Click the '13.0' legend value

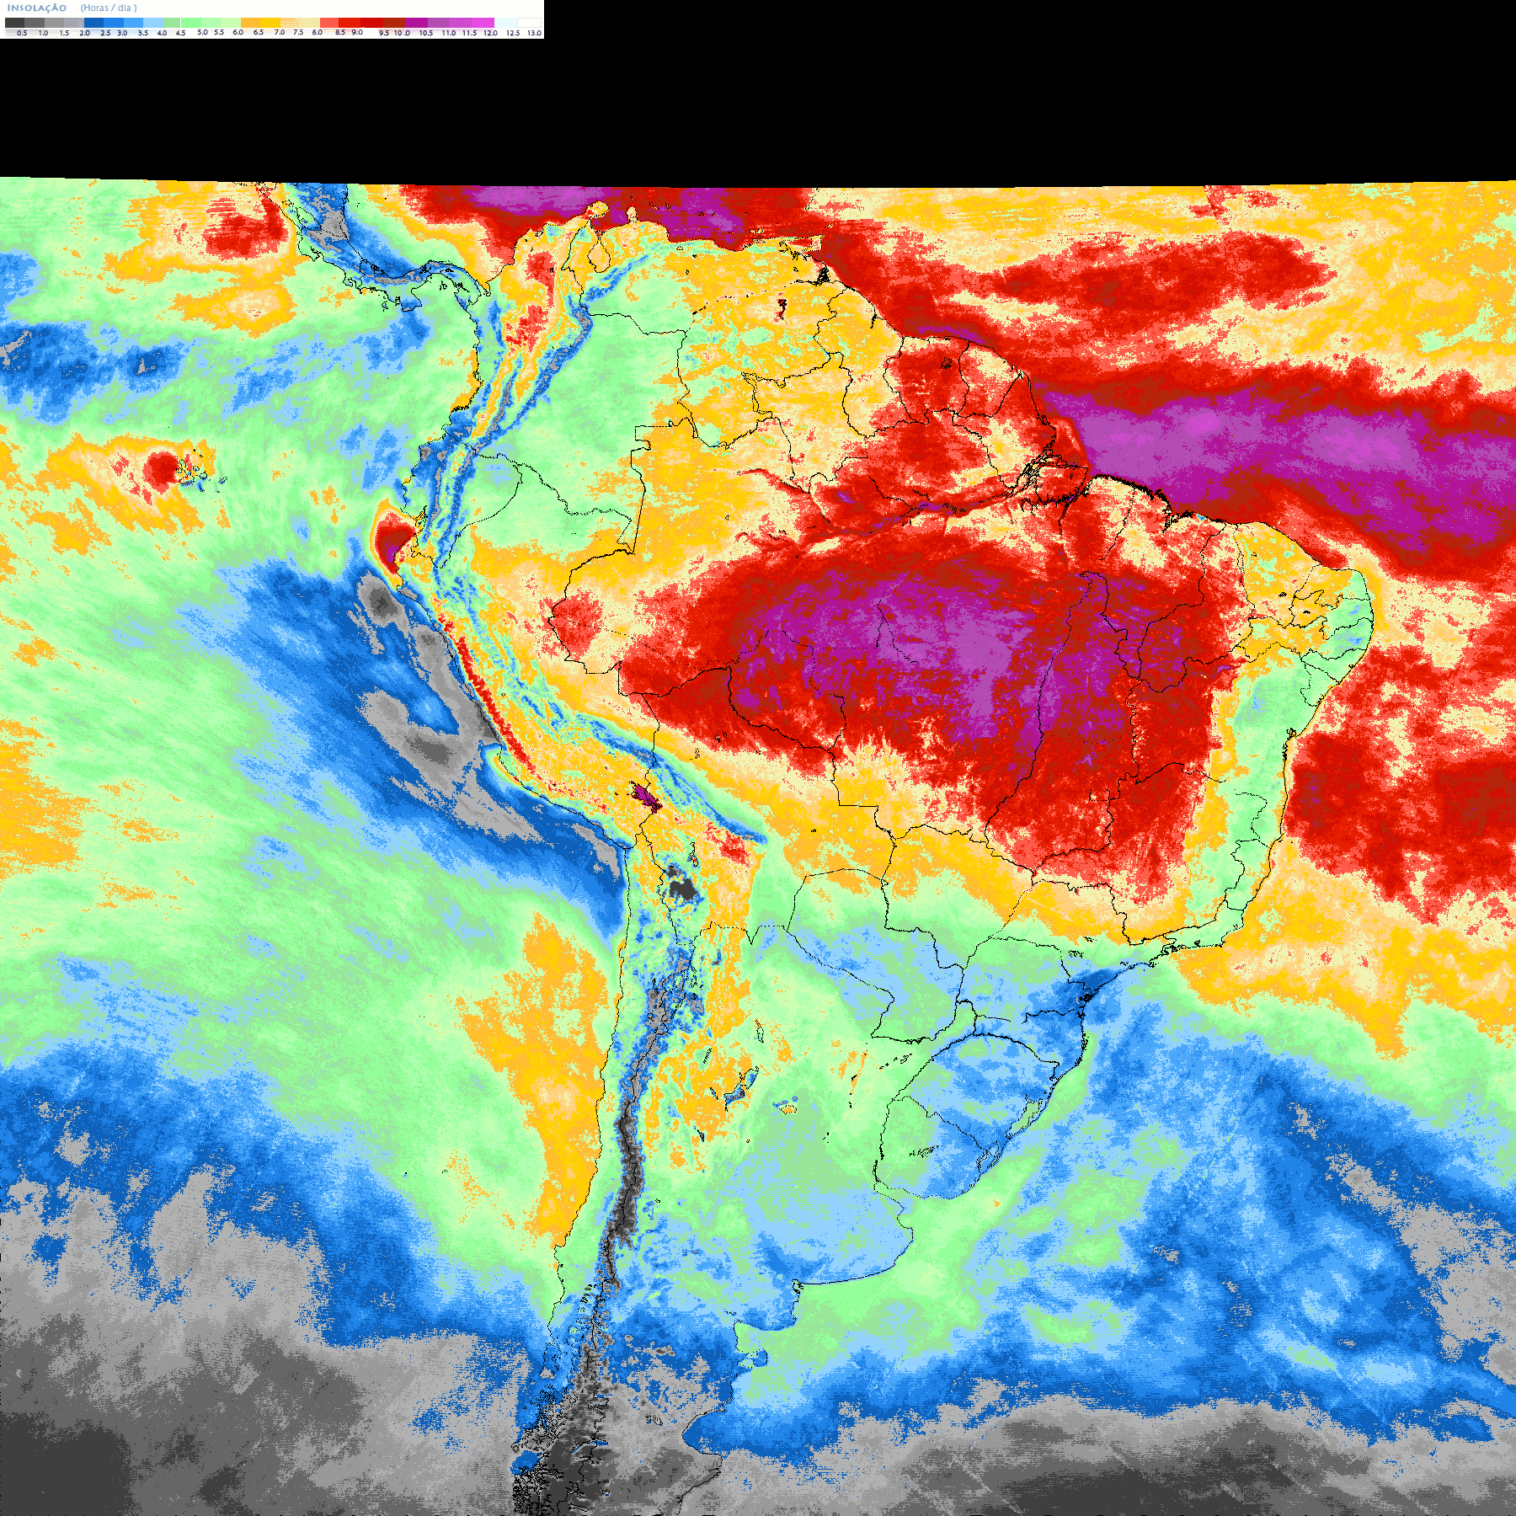point(534,33)
